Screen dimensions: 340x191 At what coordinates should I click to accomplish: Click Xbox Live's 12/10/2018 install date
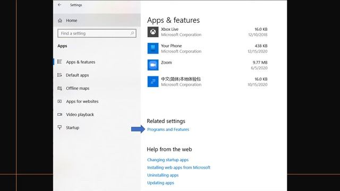[258, 34]
